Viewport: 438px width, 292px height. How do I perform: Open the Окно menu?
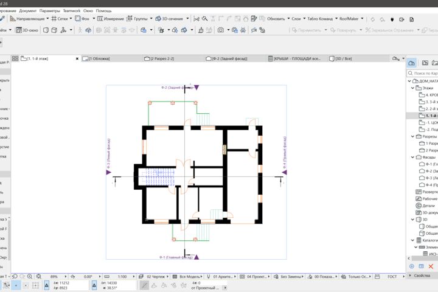[x=88, y=10]
